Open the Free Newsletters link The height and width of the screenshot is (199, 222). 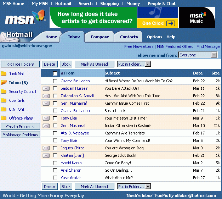point(139,46)
